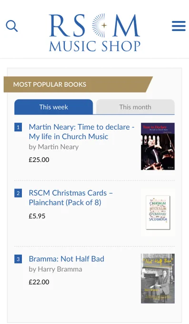View Plainchant Christmas card image
This screenshot has width=189, height=324.
158,213
